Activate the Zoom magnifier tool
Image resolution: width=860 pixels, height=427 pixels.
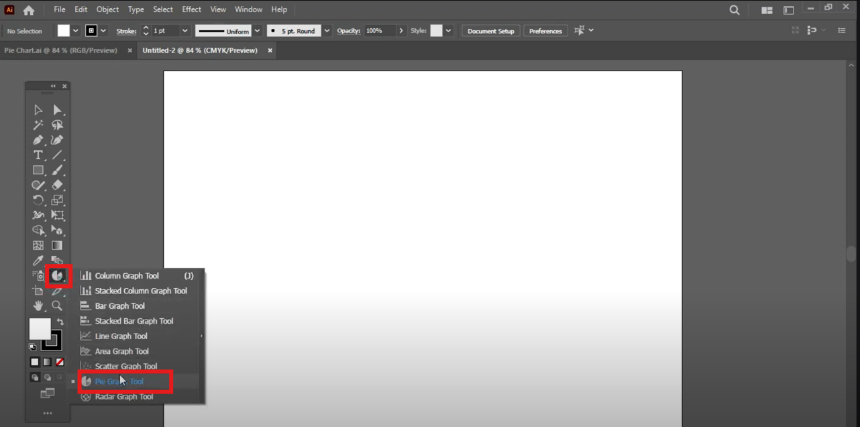point(57,305)
